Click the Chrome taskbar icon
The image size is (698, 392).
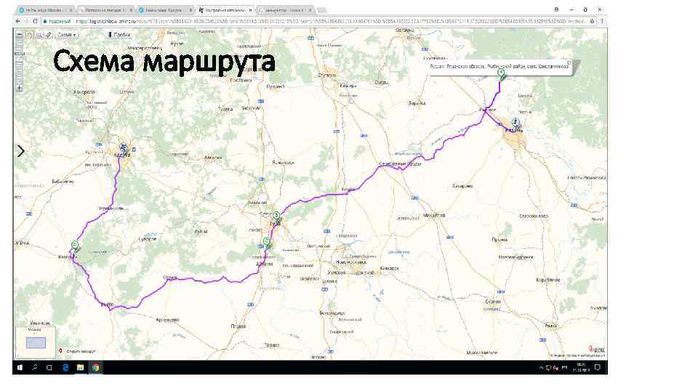click(x=96, y=367)
